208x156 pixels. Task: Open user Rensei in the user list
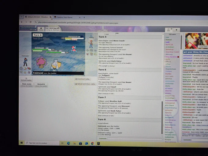169,40
